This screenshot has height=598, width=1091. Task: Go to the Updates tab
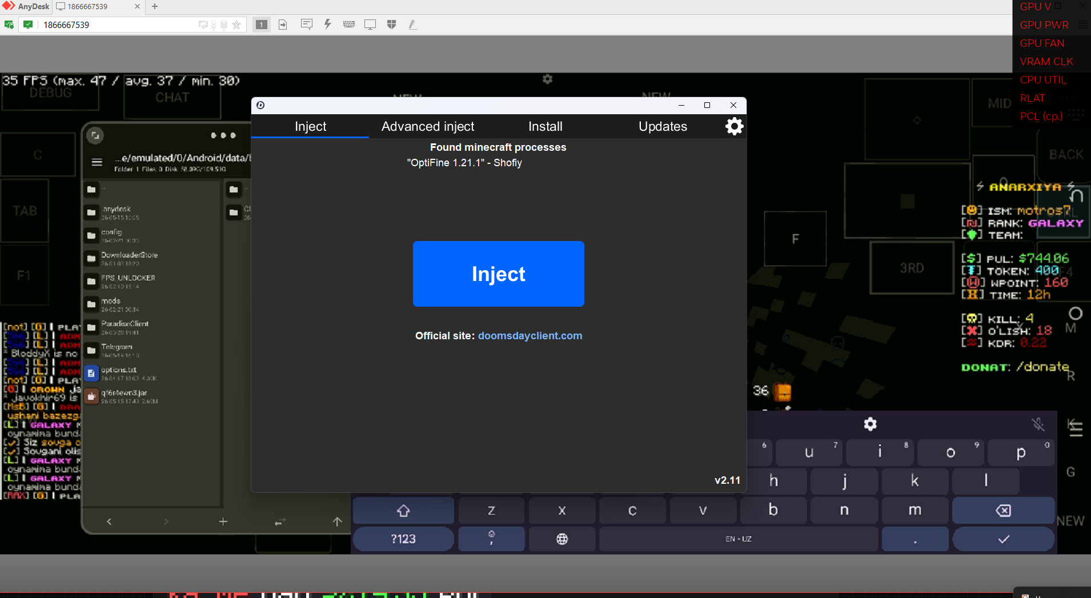click(x=663, y=126)
